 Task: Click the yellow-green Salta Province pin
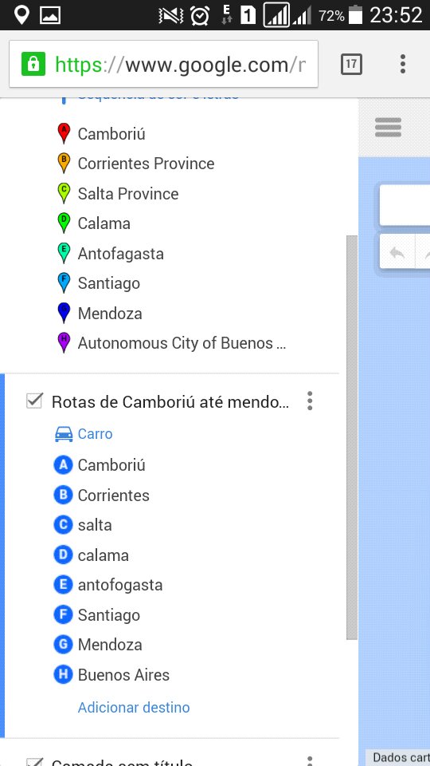coord(64,193)
